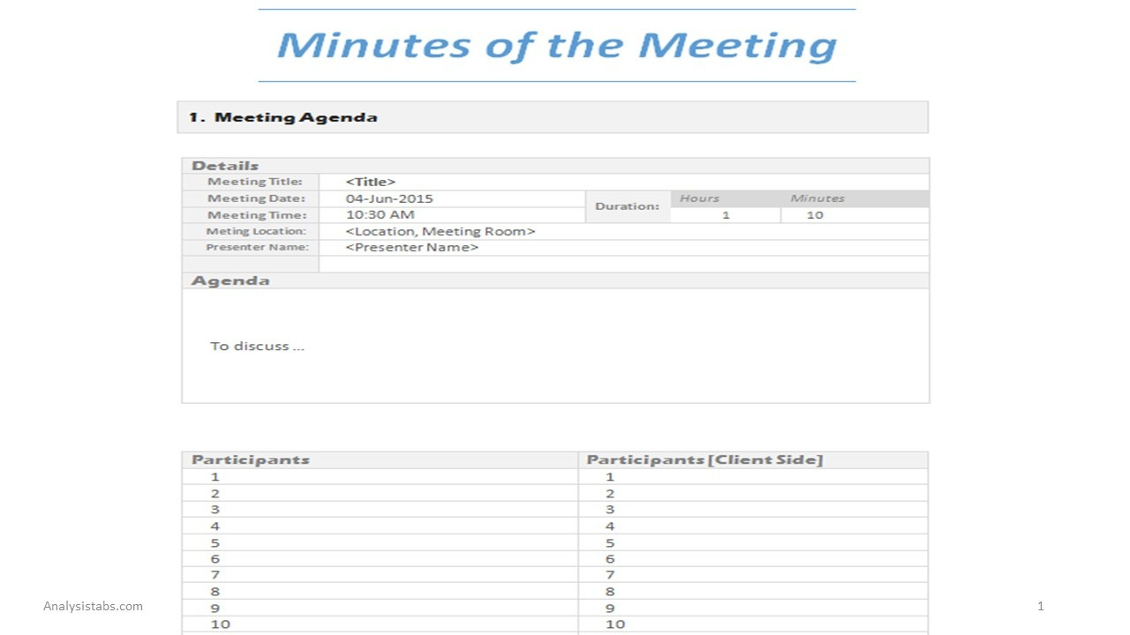Click the '<Location, Meeting Room>' cell
The width and height of the screenshot is (1130, 635).
click(x=623, y=231)
